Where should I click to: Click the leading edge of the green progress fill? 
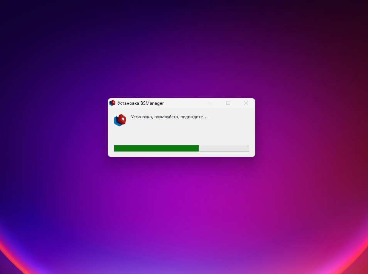[x=198, y=148]
